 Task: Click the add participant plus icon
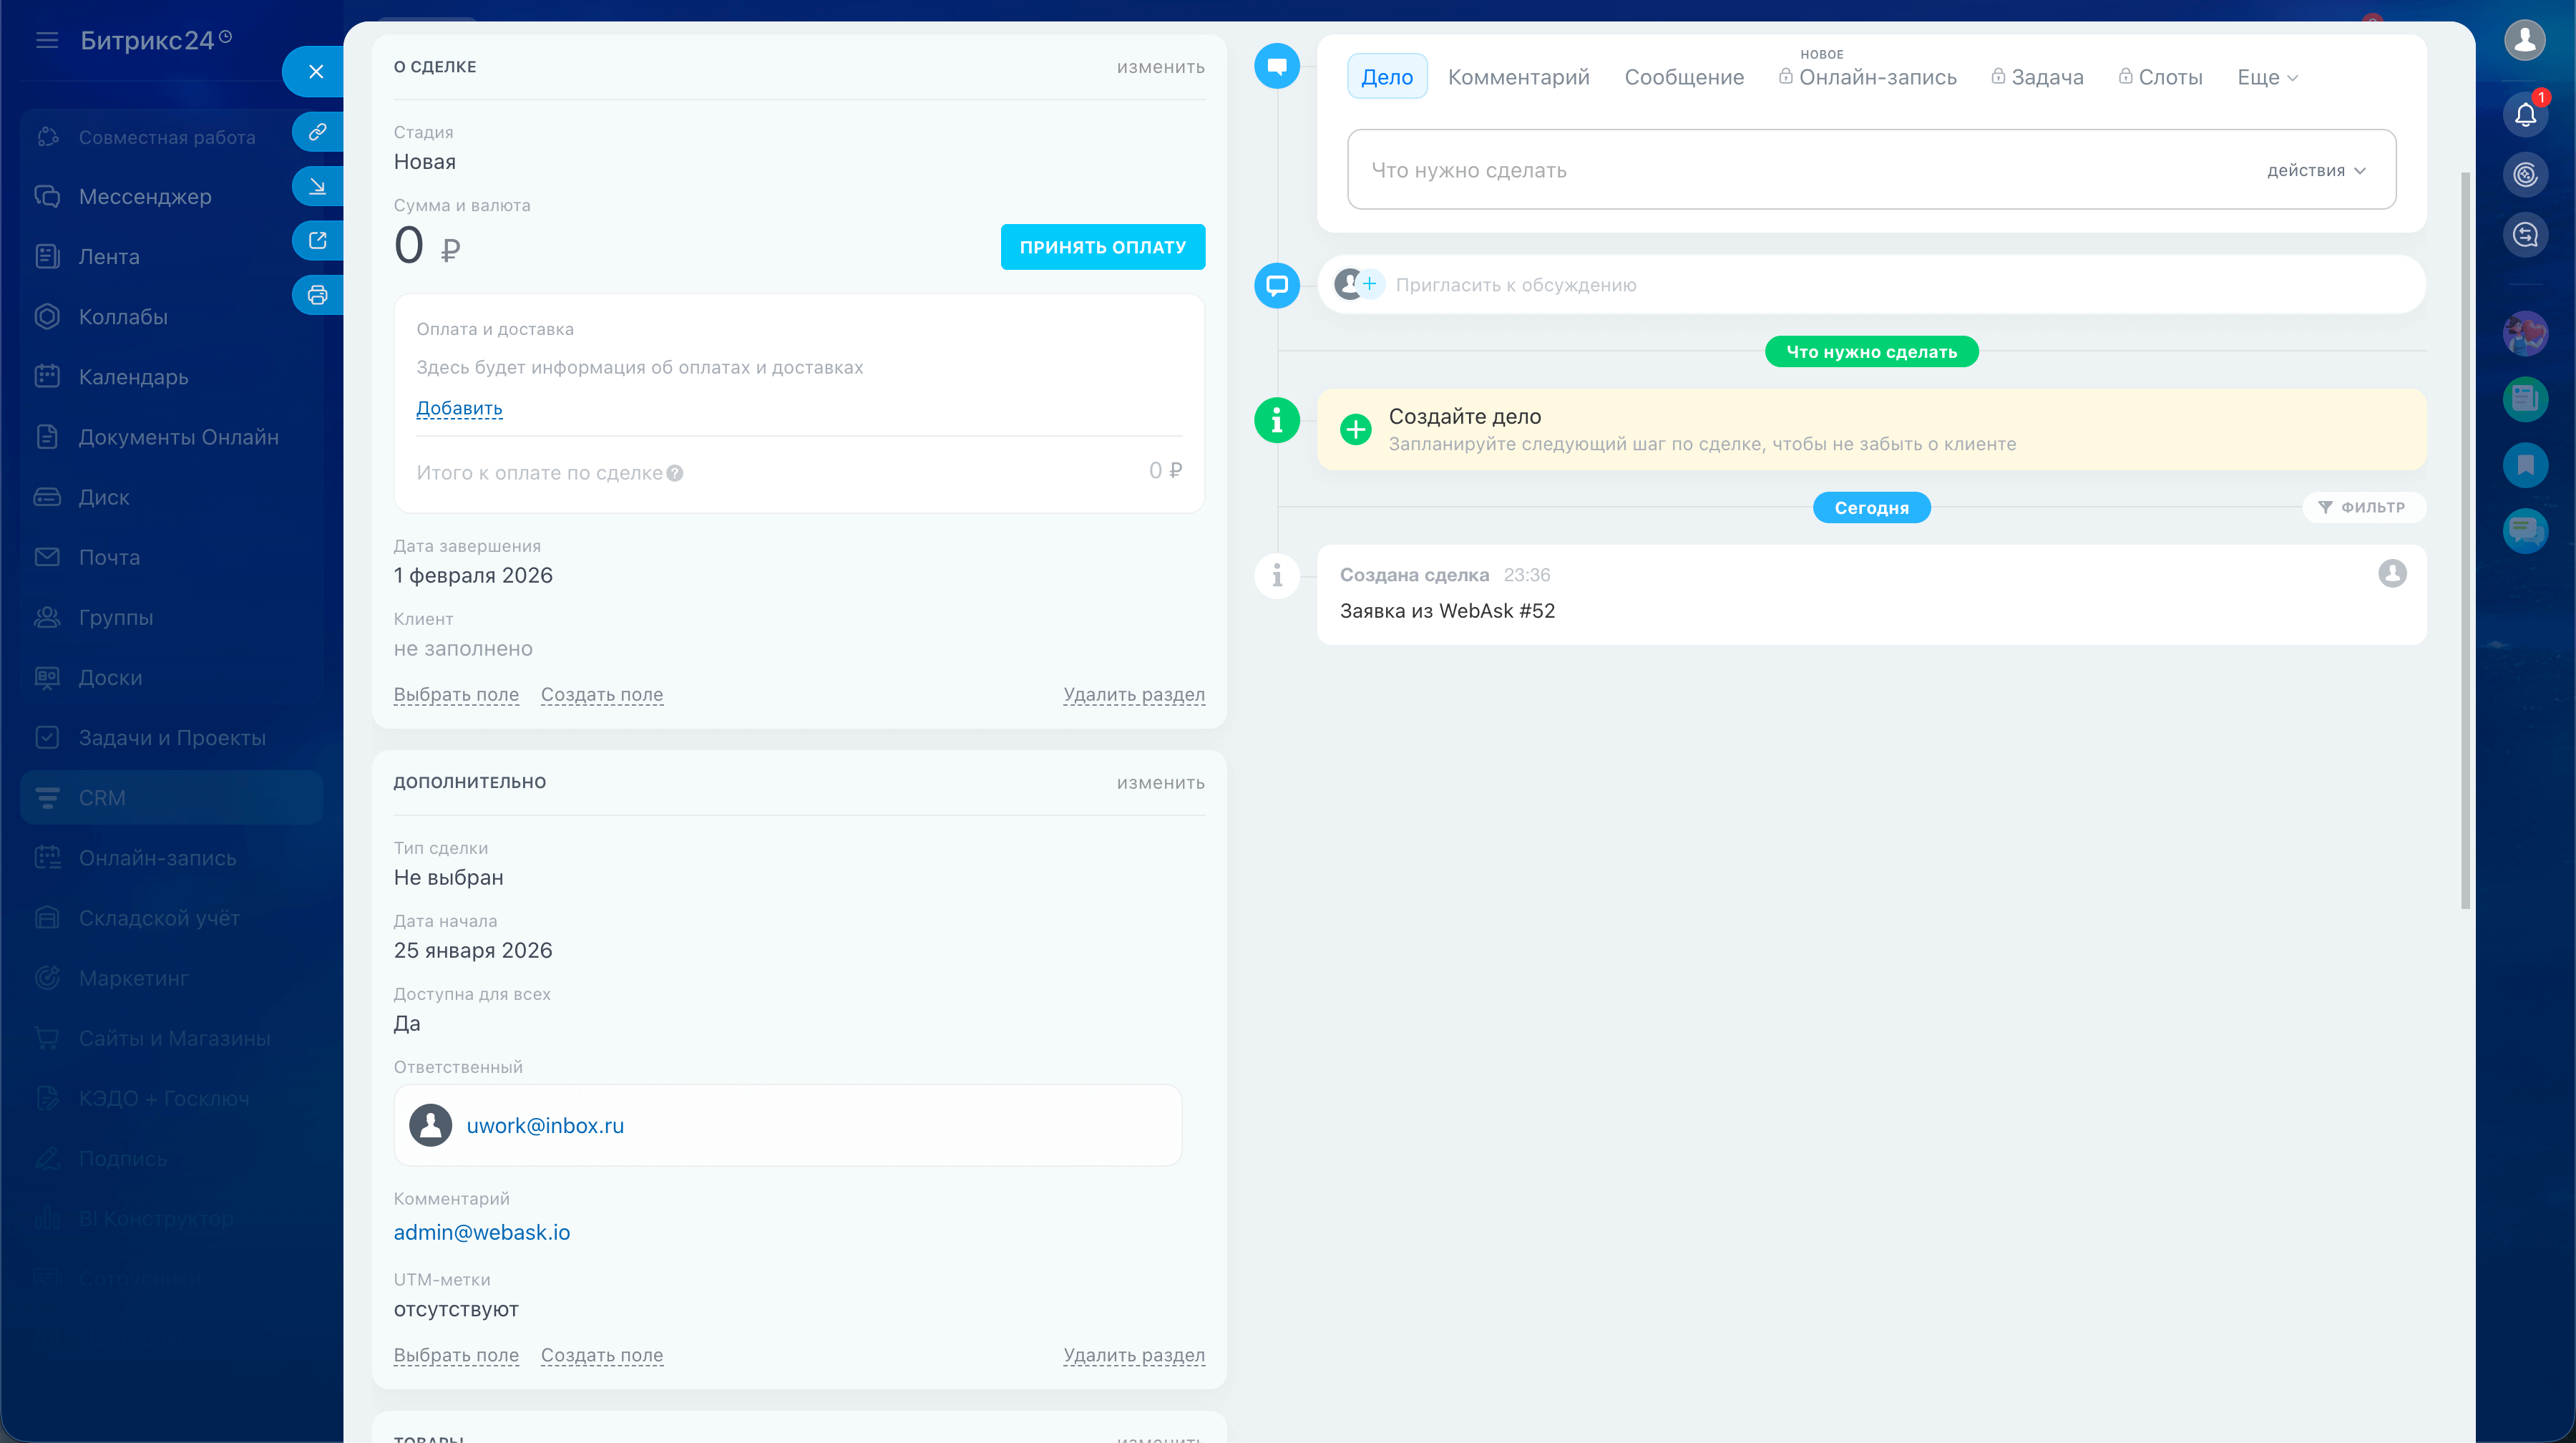[x=1369, y=284]
